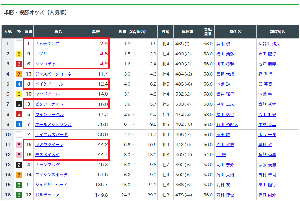The image size is (300, 201).
Task: Open jockey link 丸田 恭介
Action: [x=225, y=165]
